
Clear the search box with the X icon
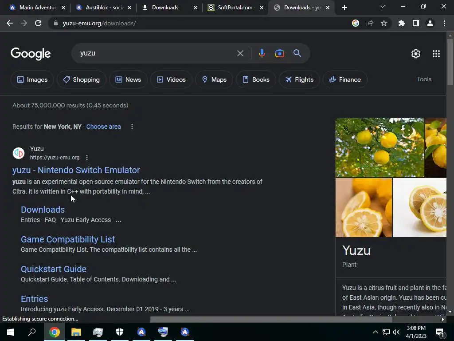click(240, 53)
